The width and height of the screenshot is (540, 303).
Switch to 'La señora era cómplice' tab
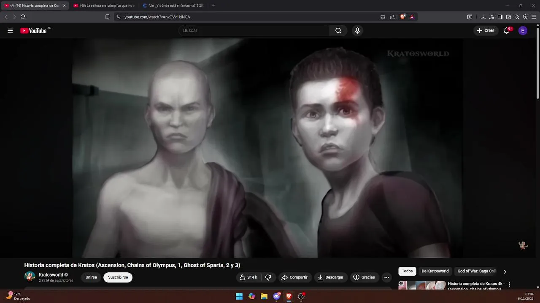point(104,5)
